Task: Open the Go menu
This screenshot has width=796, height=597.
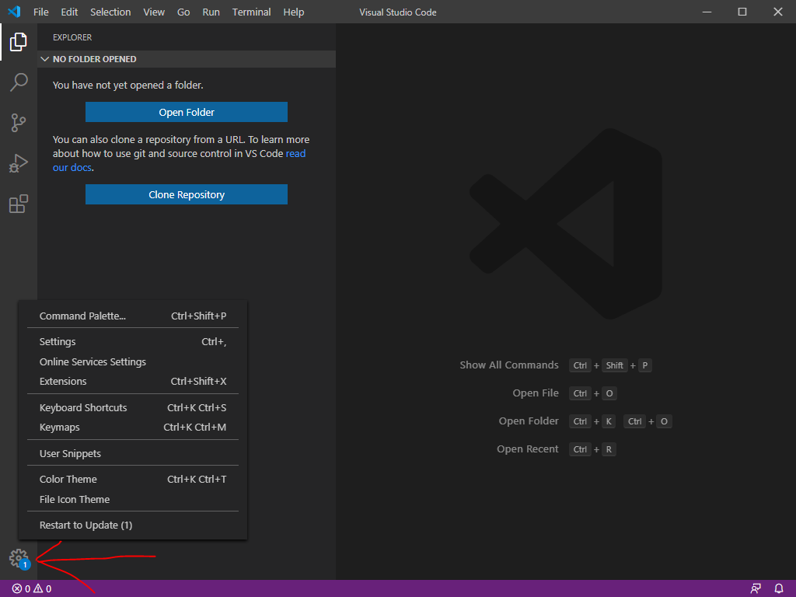Action: 183,12
